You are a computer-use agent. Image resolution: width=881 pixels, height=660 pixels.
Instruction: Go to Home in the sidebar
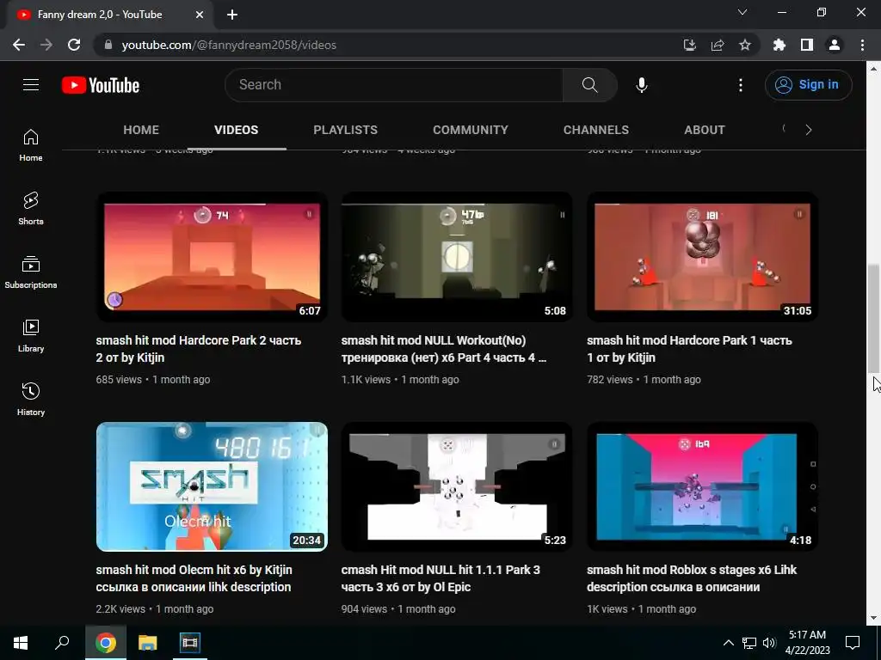pyautogui.click(x=31, y=145)
